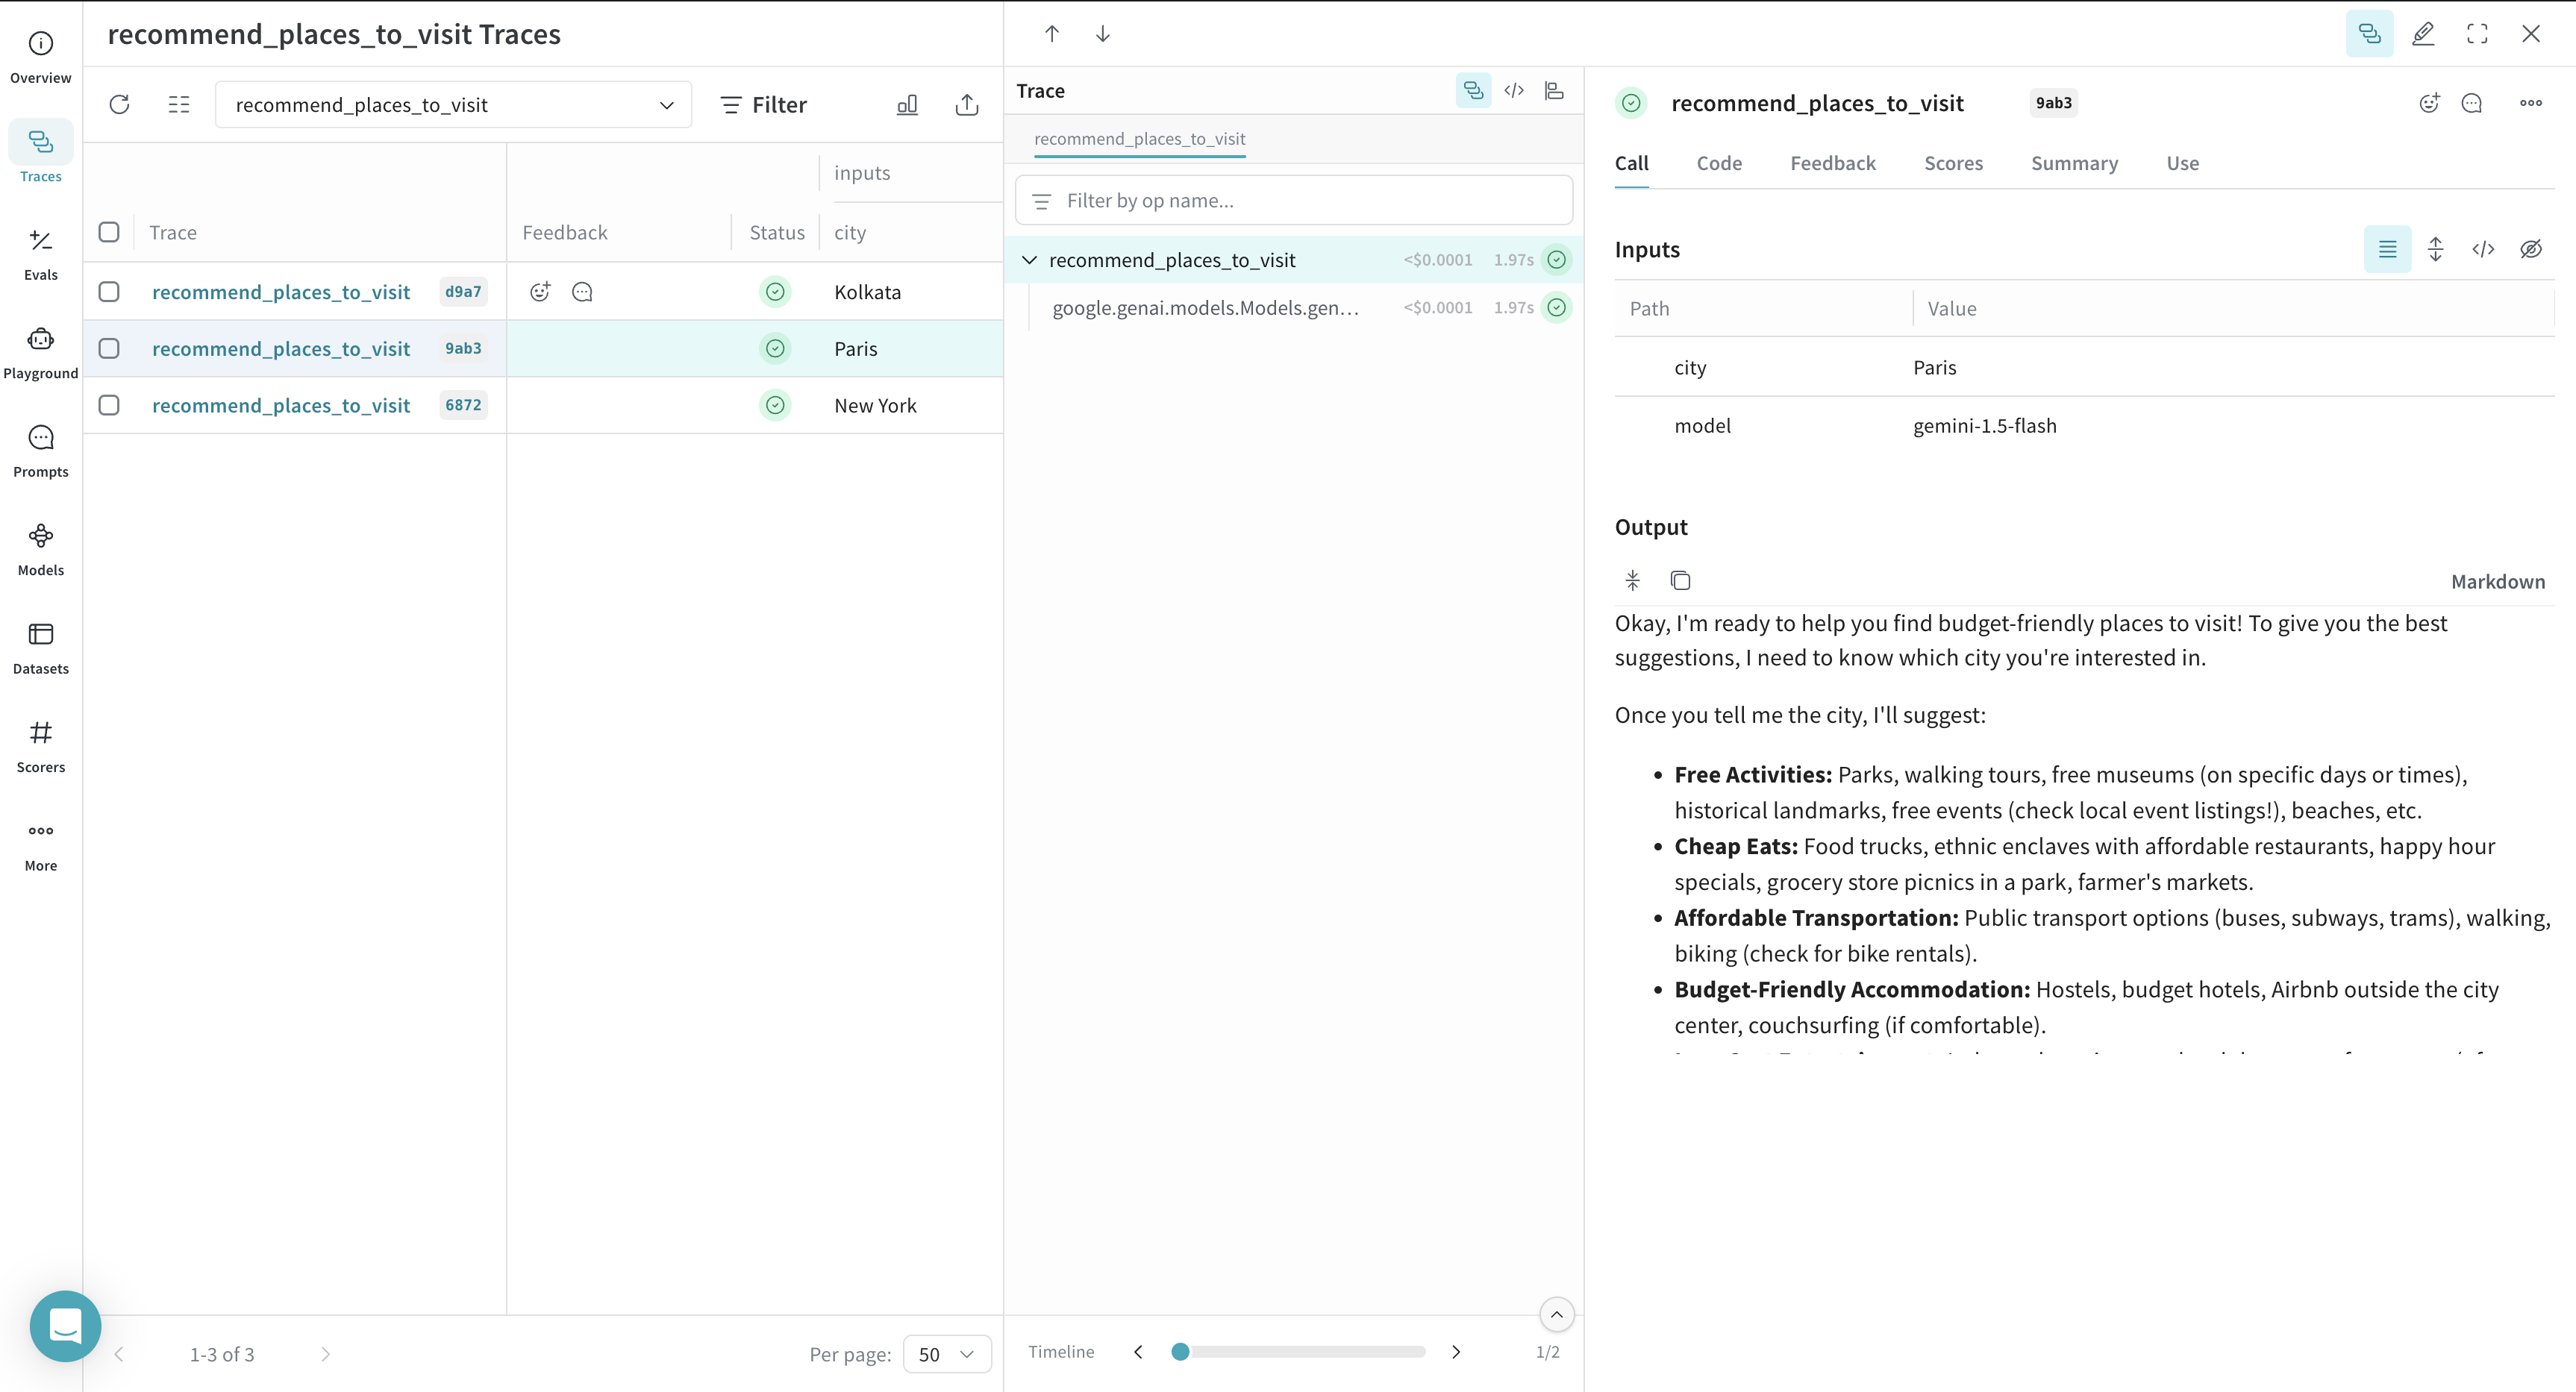Switch trace panel to code view

click(x=1514, y=91)
